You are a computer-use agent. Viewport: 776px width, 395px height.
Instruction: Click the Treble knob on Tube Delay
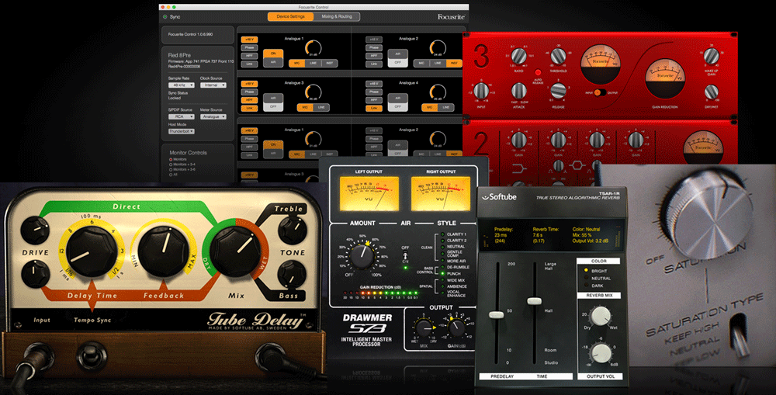292,230
